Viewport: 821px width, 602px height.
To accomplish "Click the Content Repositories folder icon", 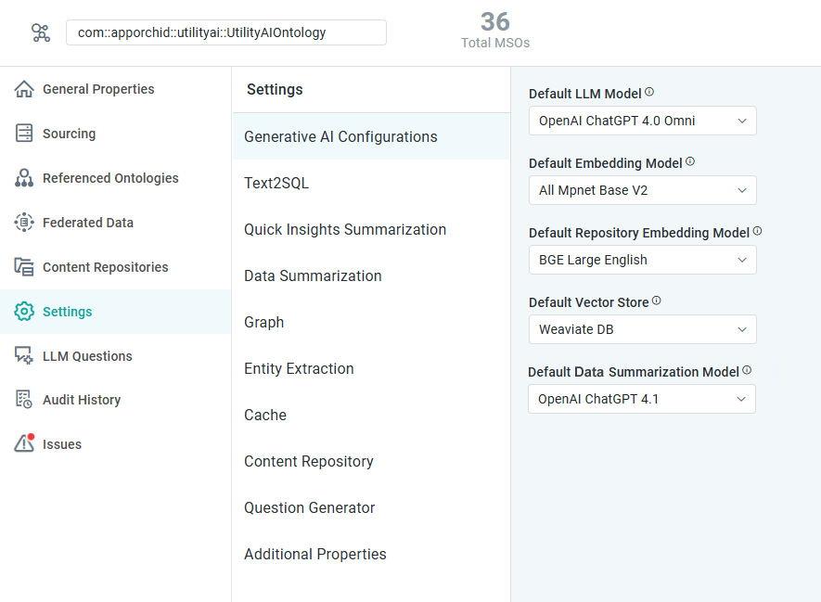I will 24,267.
